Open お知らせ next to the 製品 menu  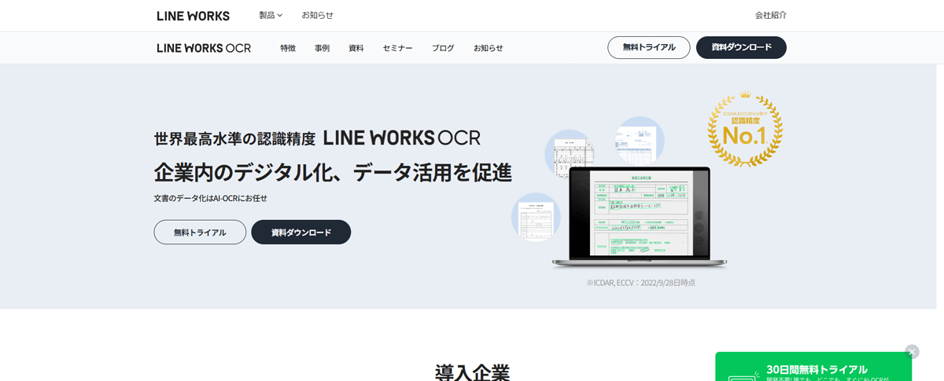[317, 16]
